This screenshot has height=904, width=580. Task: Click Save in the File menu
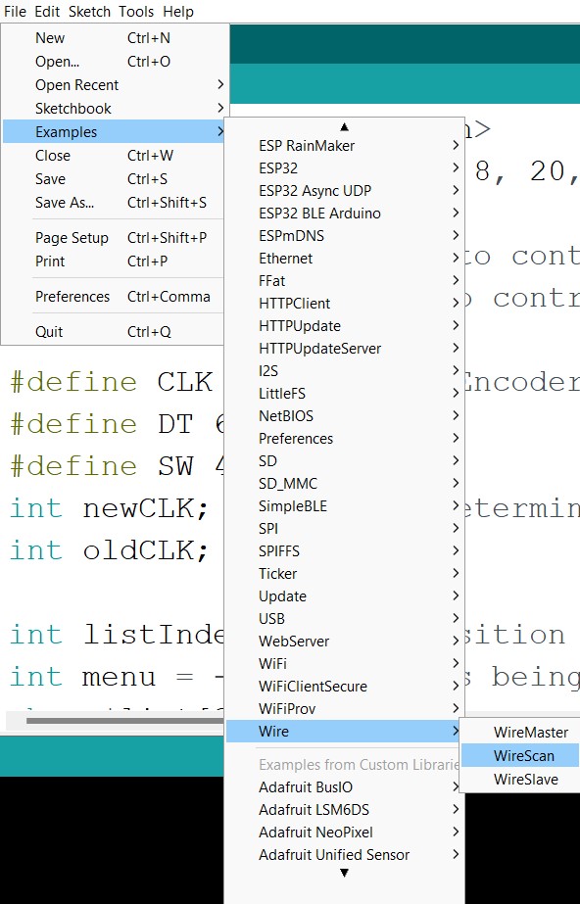click(115, 179)
